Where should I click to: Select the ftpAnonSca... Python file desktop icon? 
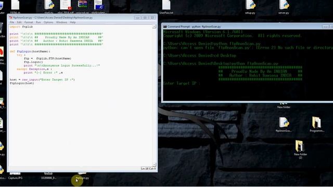(x=284, y=125)
